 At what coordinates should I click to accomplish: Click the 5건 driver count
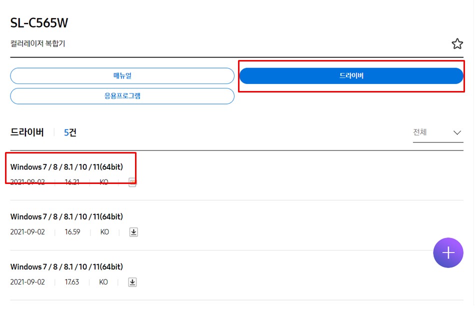click(x=70, y=132)
